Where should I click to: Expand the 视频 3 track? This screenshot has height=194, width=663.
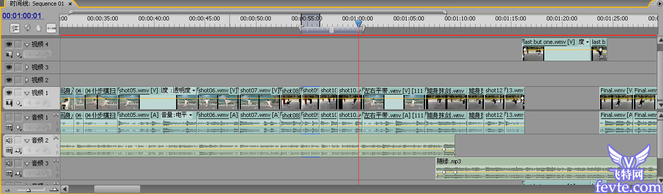click(x=27, y=67)
